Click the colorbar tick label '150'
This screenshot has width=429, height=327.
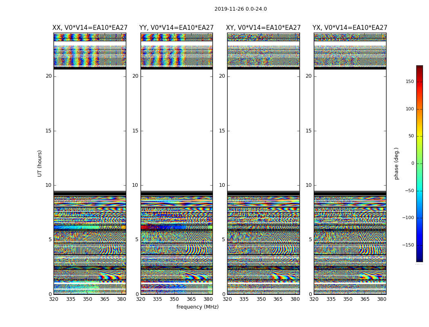coord(409,82)
